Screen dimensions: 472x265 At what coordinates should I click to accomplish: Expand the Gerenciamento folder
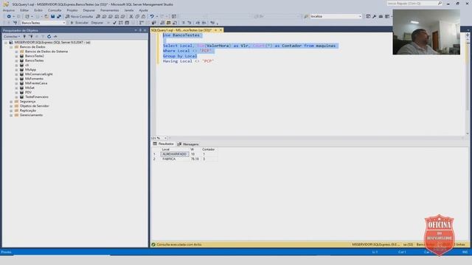coord(11,115)
